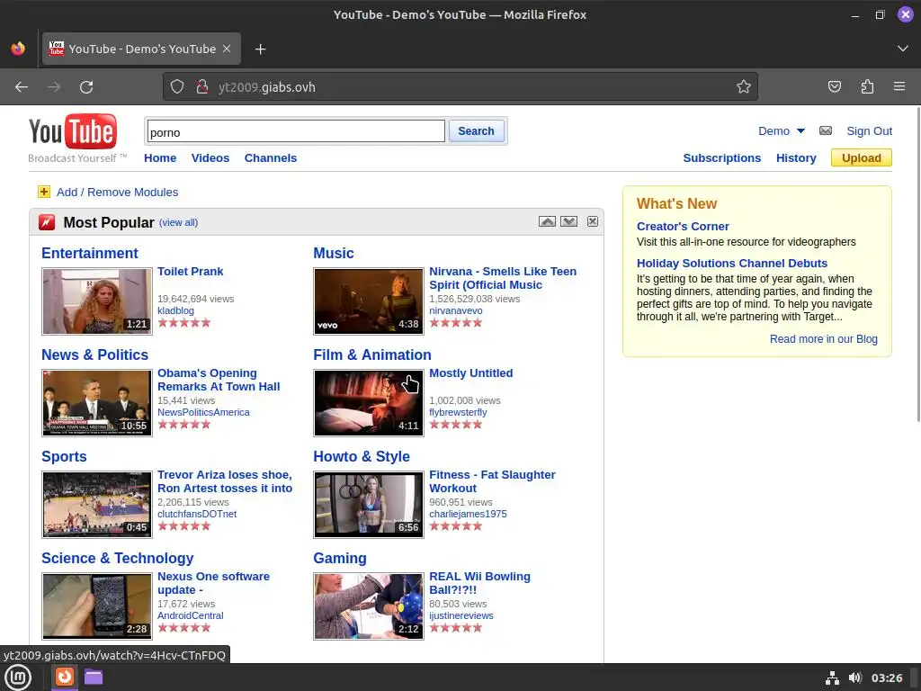Click the Search button
The height and width of the screenshot is (691, 921).
[x=477, y=131]
